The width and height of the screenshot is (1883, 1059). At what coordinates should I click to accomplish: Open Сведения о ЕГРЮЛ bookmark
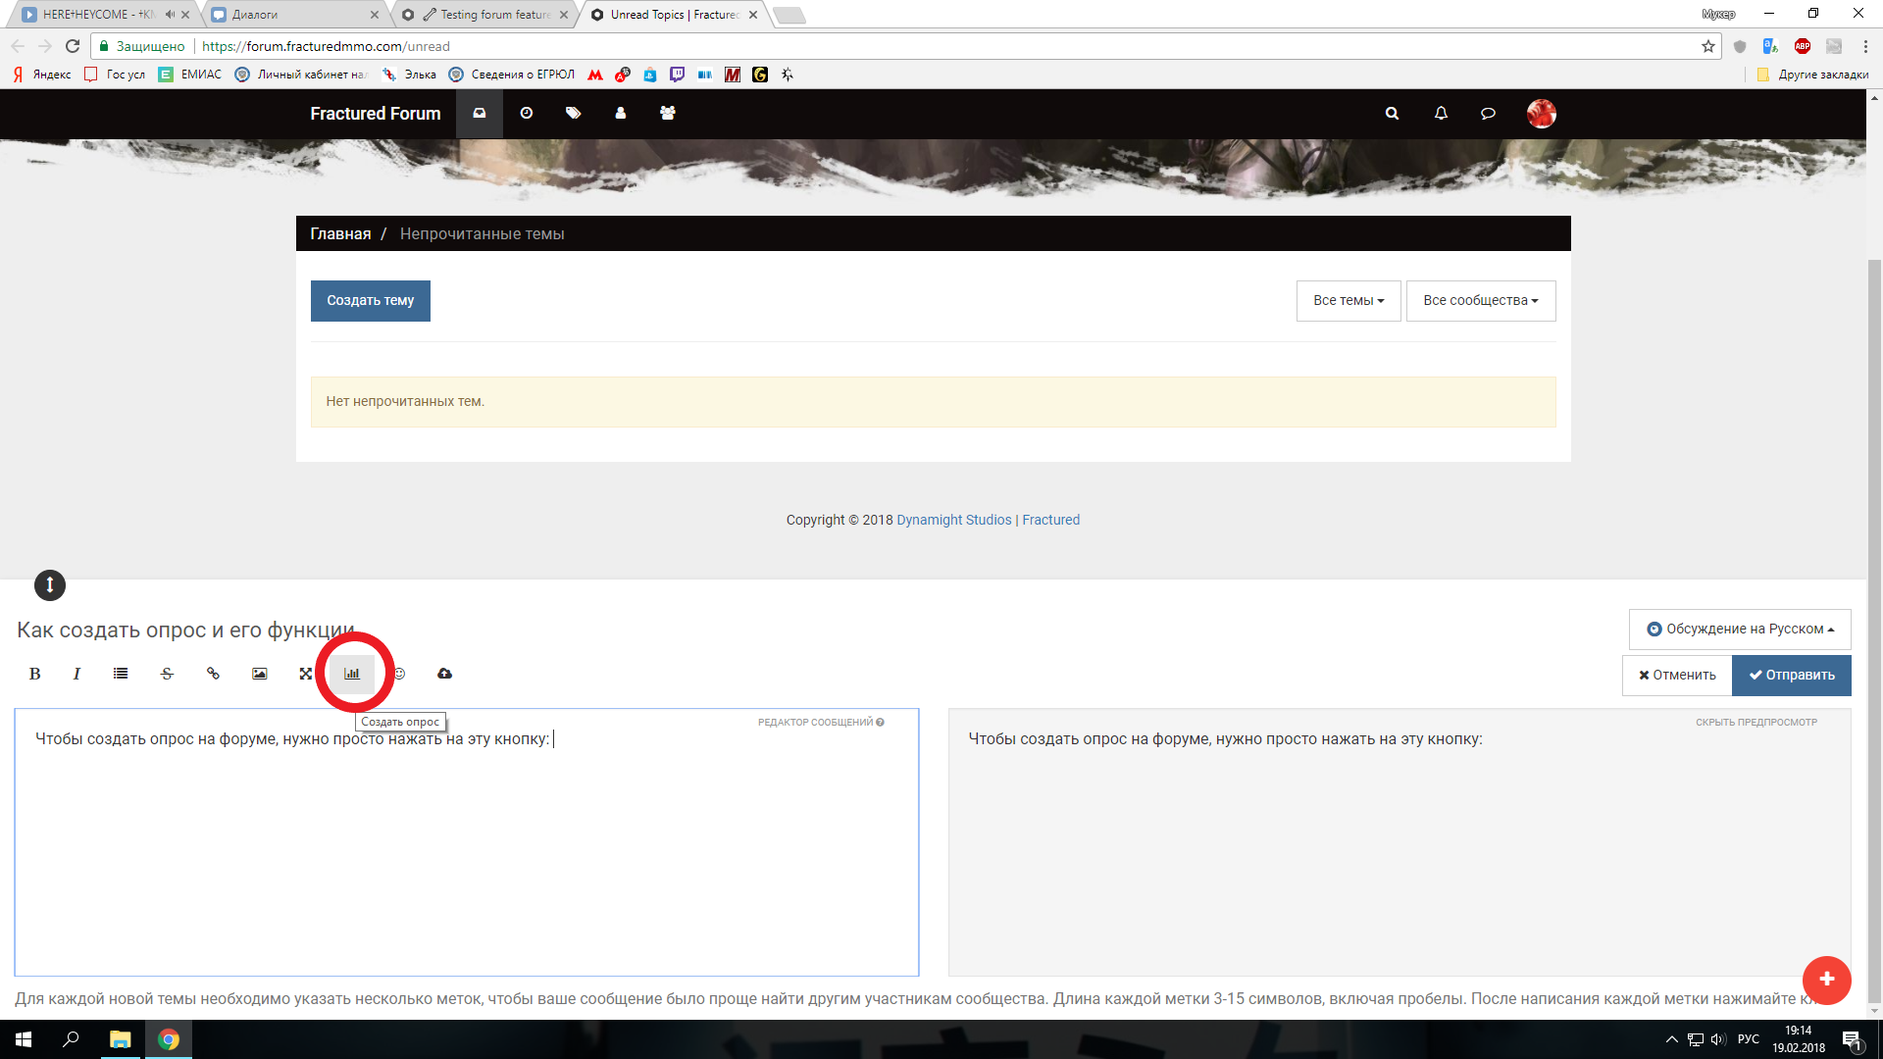tap(512, 75)
